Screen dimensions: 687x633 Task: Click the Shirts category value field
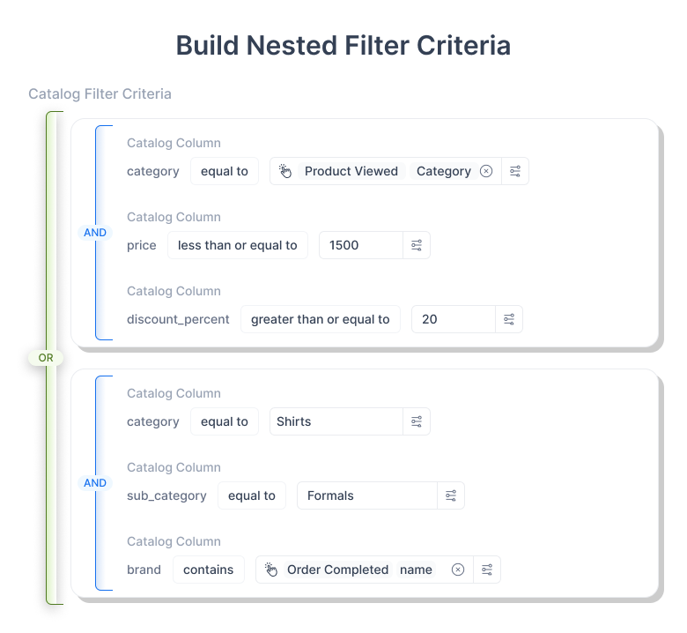click(x=336, y=421)
